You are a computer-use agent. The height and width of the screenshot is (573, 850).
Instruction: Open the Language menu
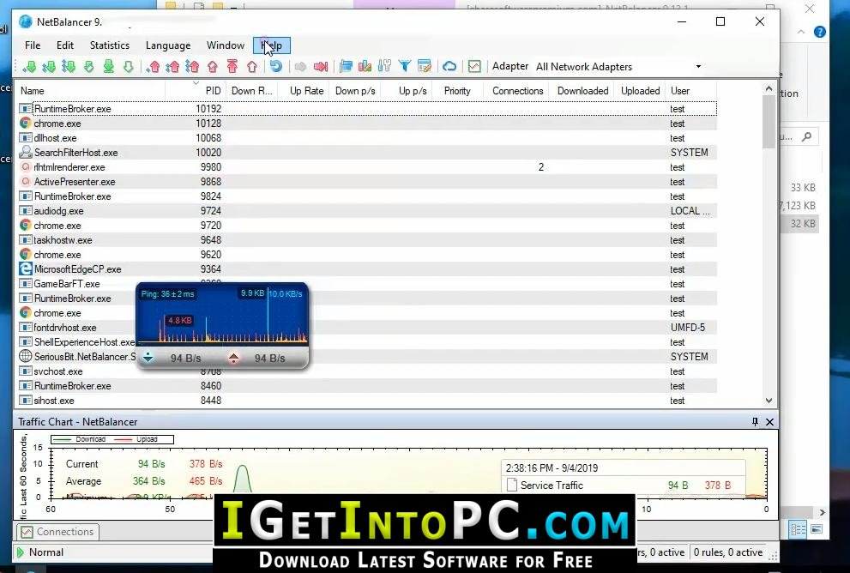pyautogui.click(x=168, y=45)
